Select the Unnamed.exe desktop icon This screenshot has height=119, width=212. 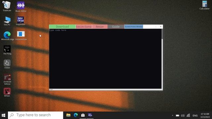[x=21, y=36]
